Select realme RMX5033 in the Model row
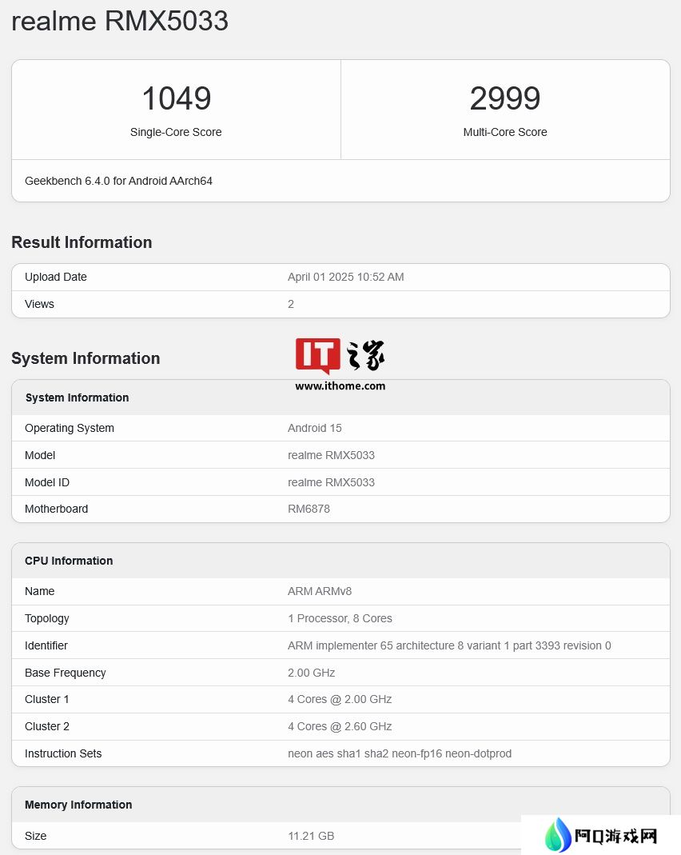 [x=331, y=455]
